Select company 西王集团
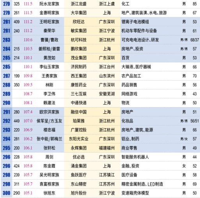The image size is (200, 198). (x=79, y=76)
